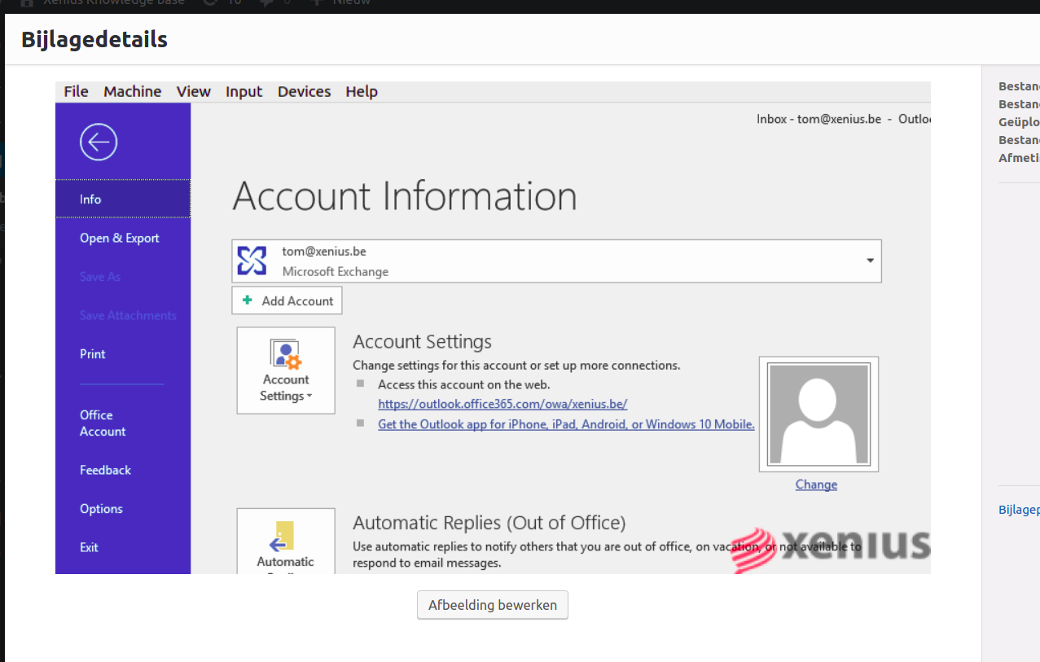The image size is (1040, 662).
Task: Open the Help menu
Action: [362, 91]
